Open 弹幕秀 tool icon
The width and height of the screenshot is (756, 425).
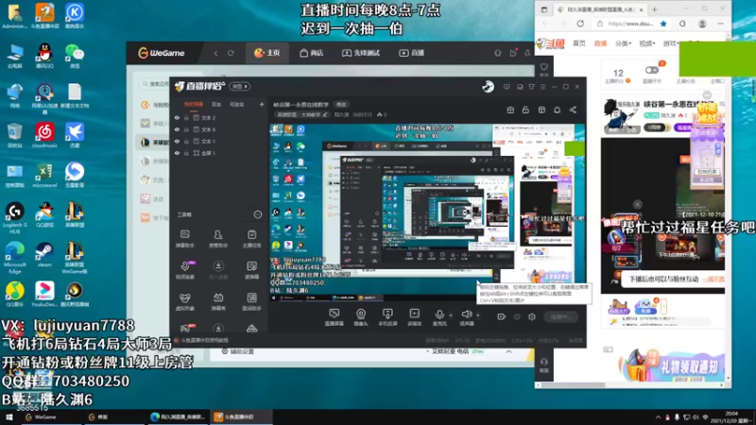click(x=218, y=301)
